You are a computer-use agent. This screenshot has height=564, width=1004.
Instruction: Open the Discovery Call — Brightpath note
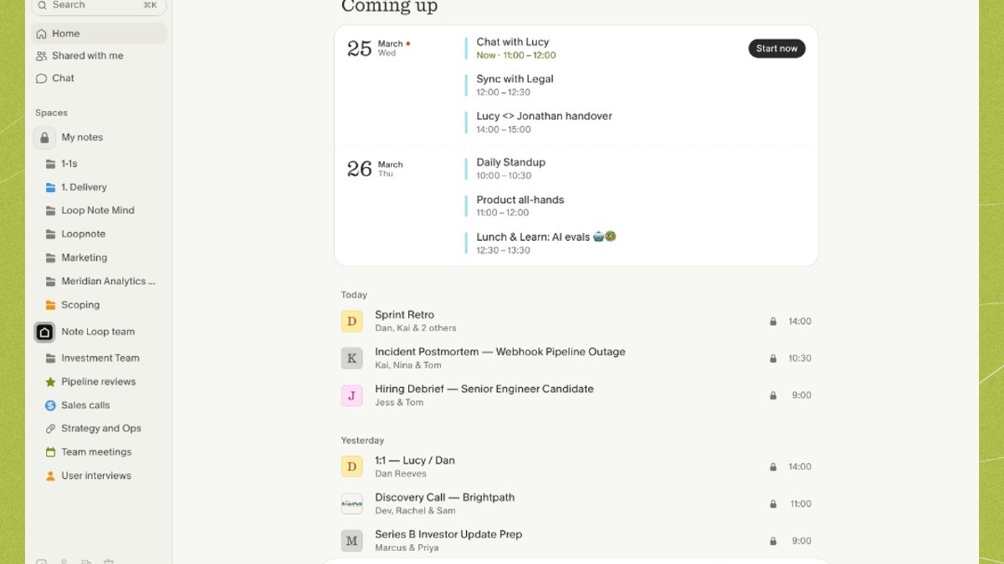click(576, 504)
